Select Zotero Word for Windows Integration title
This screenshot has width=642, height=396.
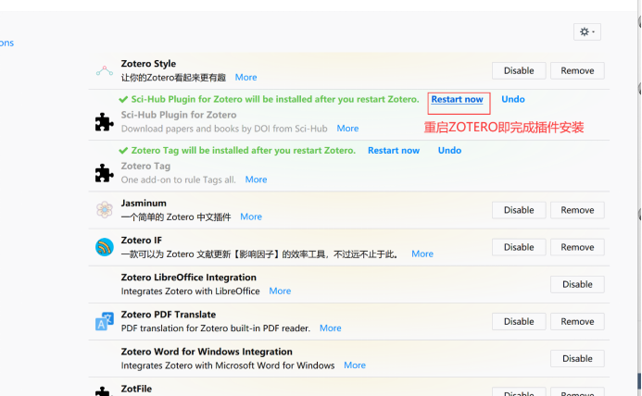[207, 352]
